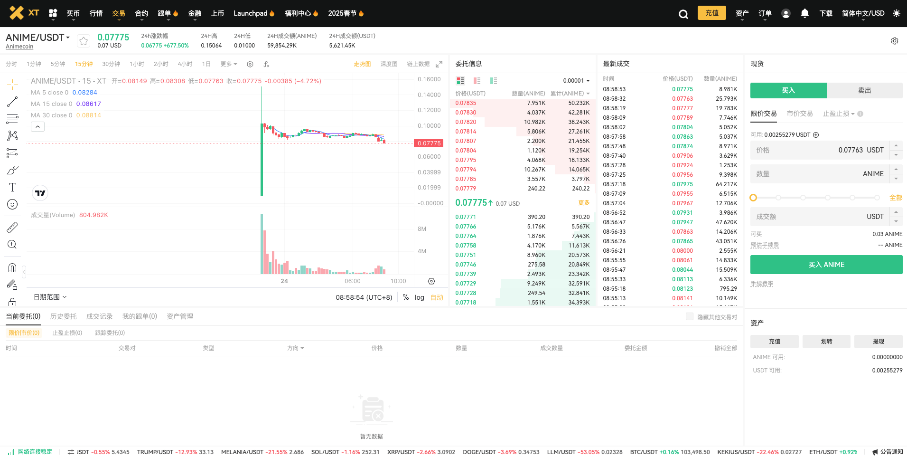Open the search magnifier in header

coord(683,14)
